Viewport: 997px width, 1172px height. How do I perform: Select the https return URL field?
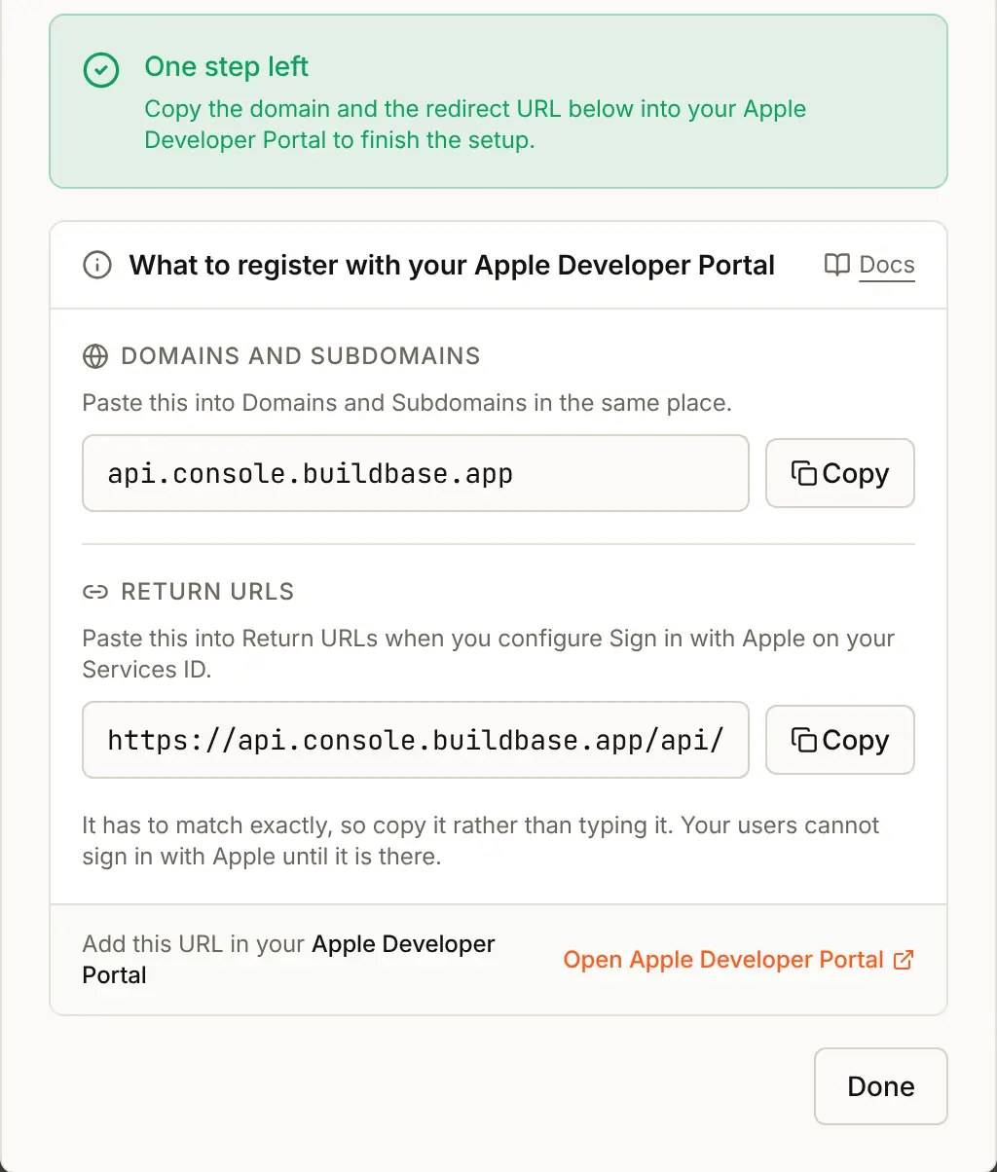pos(416,740)
